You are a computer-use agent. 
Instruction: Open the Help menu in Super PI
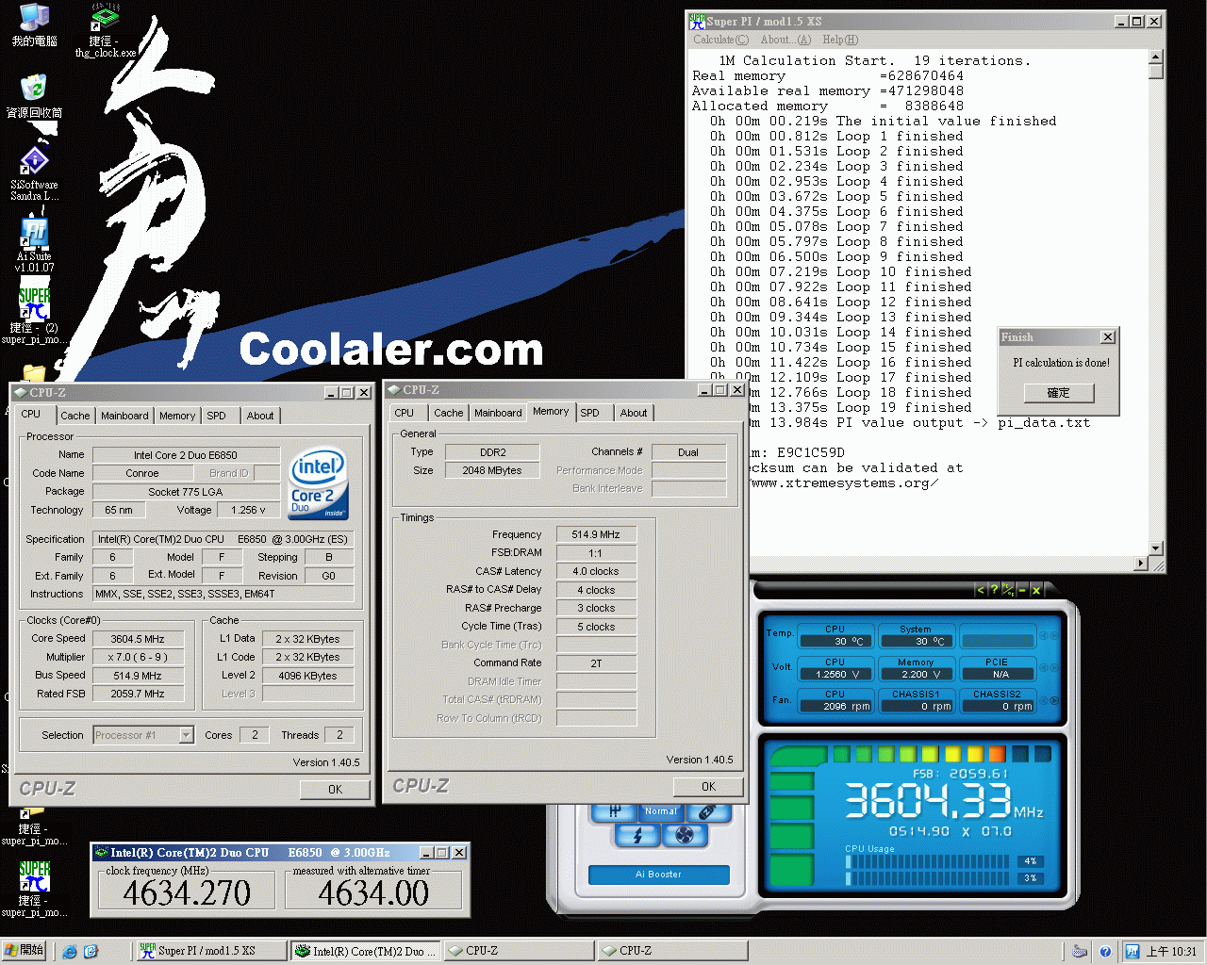pos(840,40)
